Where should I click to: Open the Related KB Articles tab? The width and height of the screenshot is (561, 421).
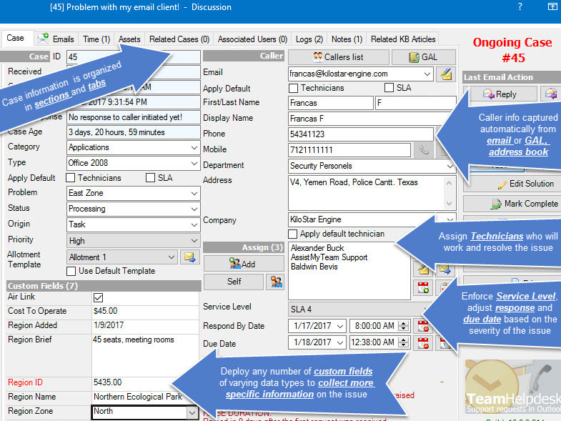tap(402, 39)
